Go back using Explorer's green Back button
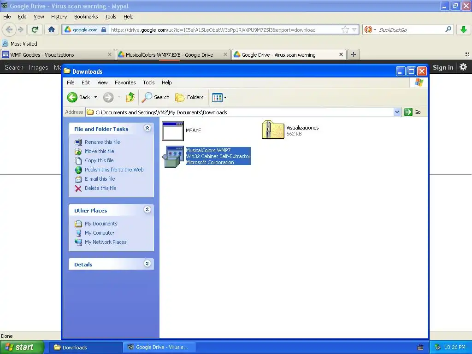Image resolution: width=472 pixels, height=354 pixels. 78,97
